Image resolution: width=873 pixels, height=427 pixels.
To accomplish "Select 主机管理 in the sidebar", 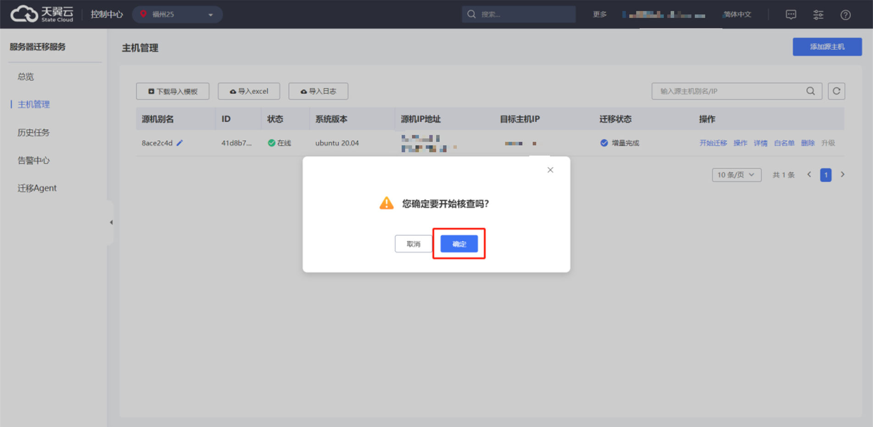I will tap(33, 104).
